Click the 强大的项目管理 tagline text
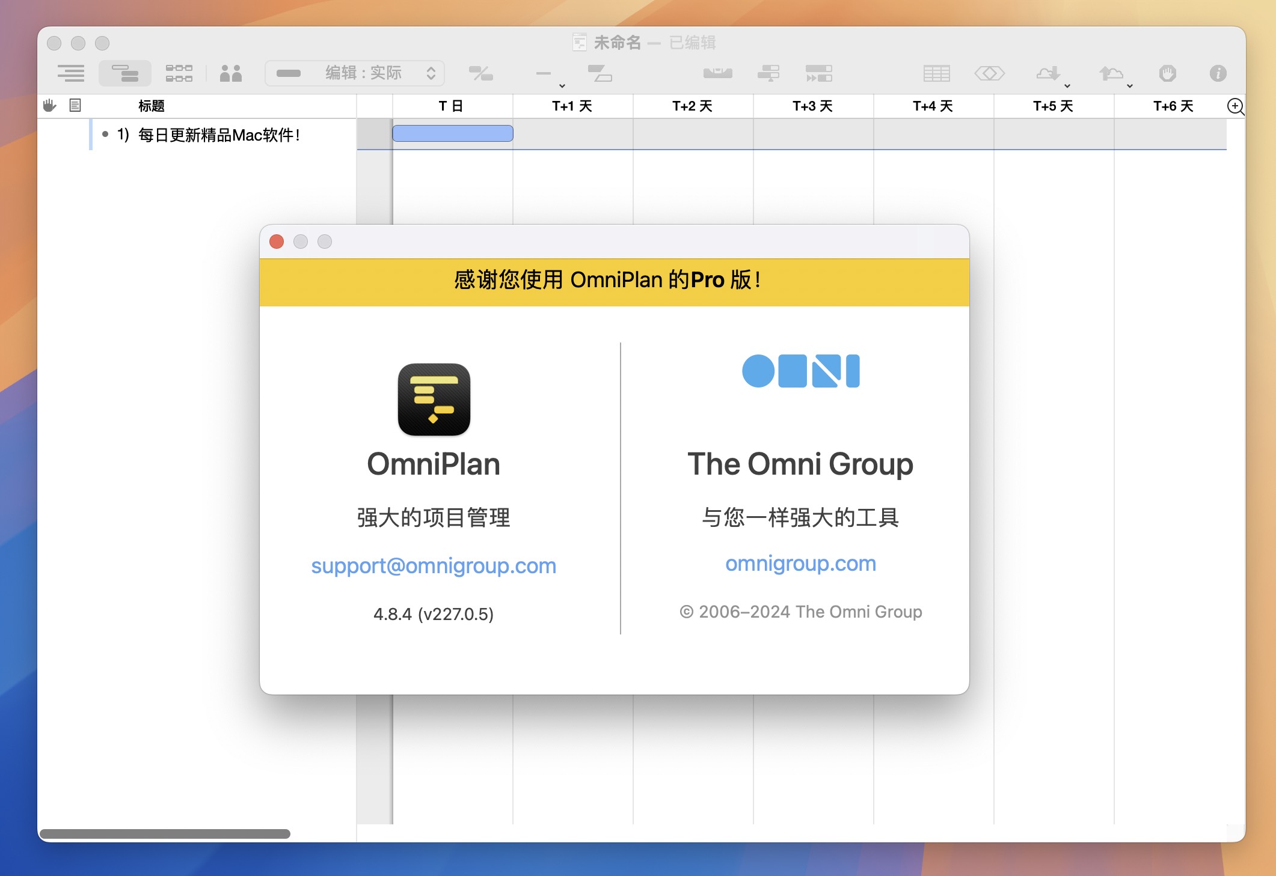This screenshot has height=876, width=1276. (434, 517)
